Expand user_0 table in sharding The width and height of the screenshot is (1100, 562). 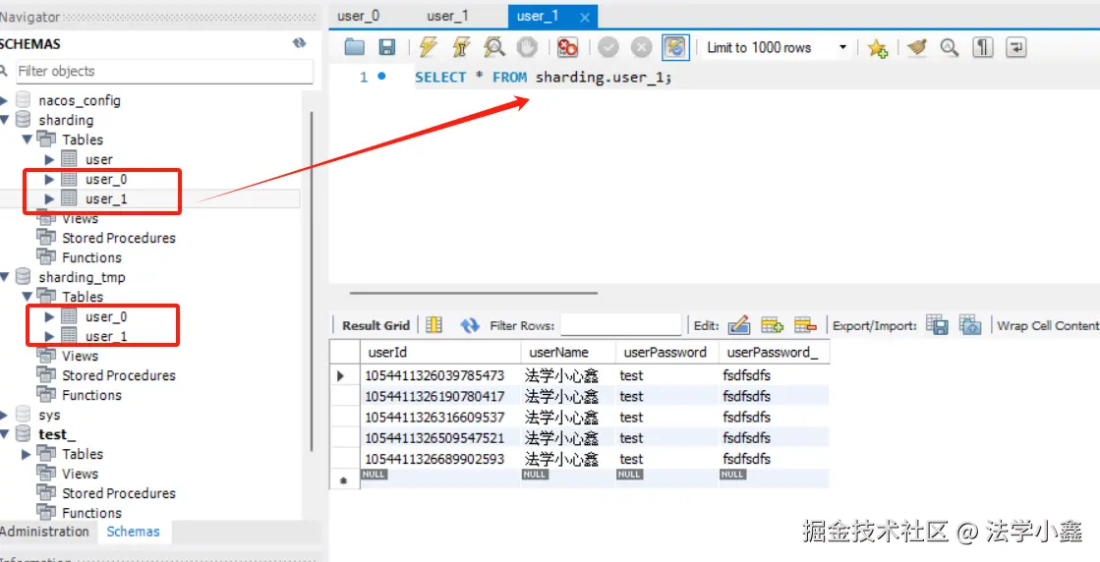[x=49, y=179]
